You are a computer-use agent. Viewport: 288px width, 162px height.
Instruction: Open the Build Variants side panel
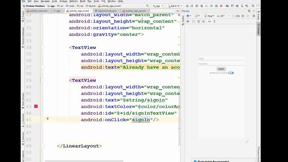pos(23,100)
